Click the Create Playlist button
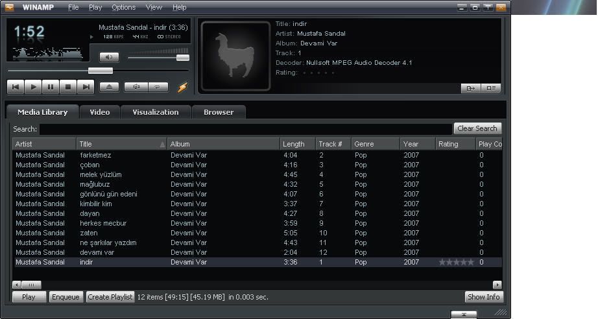Viewport: 598px width, 319px height. click(110, 297)
